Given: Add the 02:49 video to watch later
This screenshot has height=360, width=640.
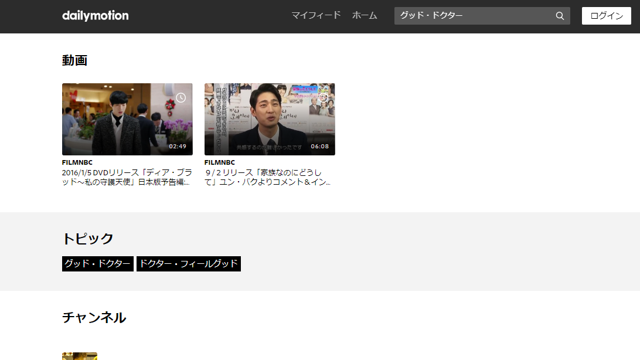Looking at the screenshot, I should coord(181,97).
